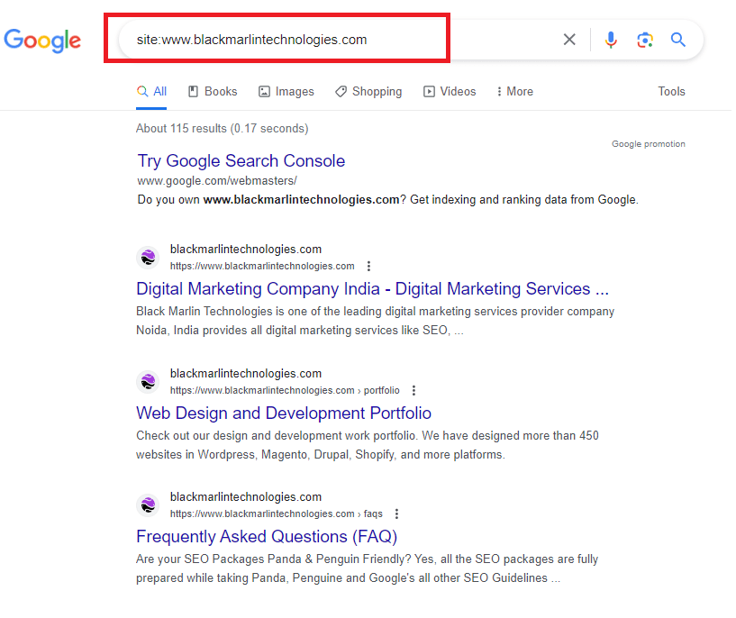The image size is (736, 618).
Task: Switch to the Shopping tab
Action: [x=368, y=92]
